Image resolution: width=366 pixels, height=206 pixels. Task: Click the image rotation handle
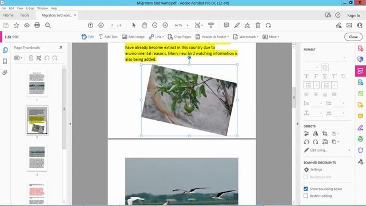(189, 57)
